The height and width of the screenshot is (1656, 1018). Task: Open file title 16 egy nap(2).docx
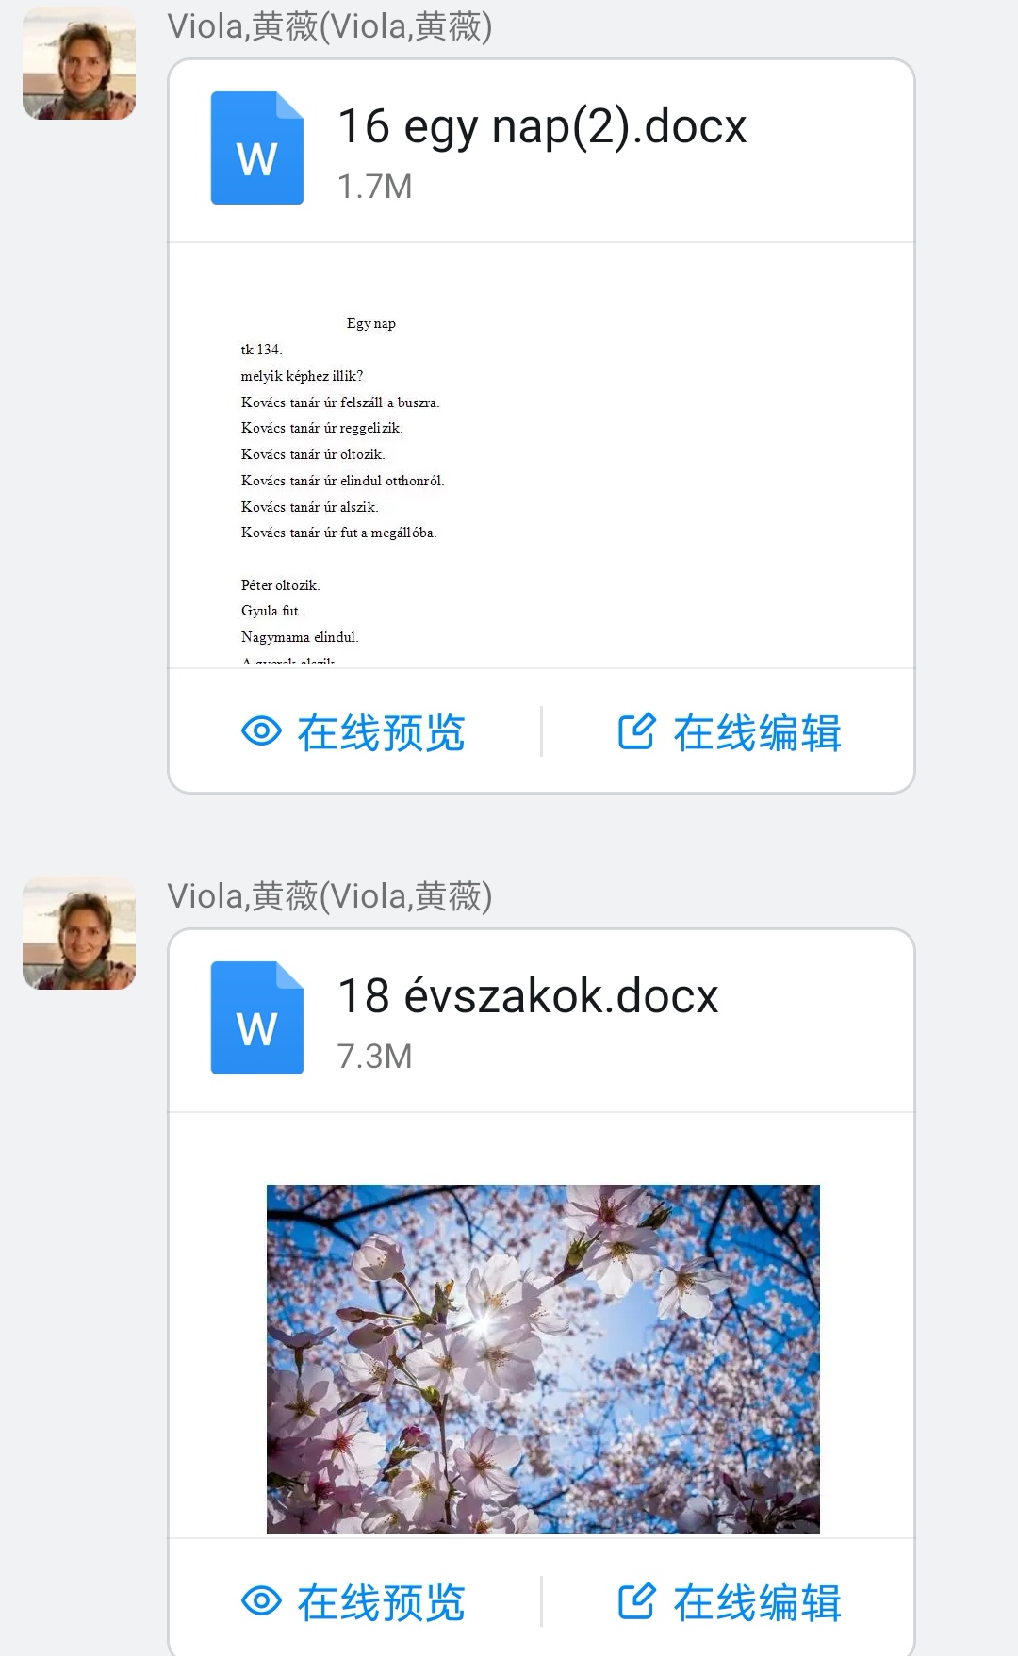coord(542,126)
